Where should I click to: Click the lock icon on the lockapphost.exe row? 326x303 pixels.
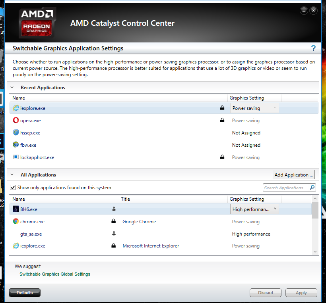(222, 157)
